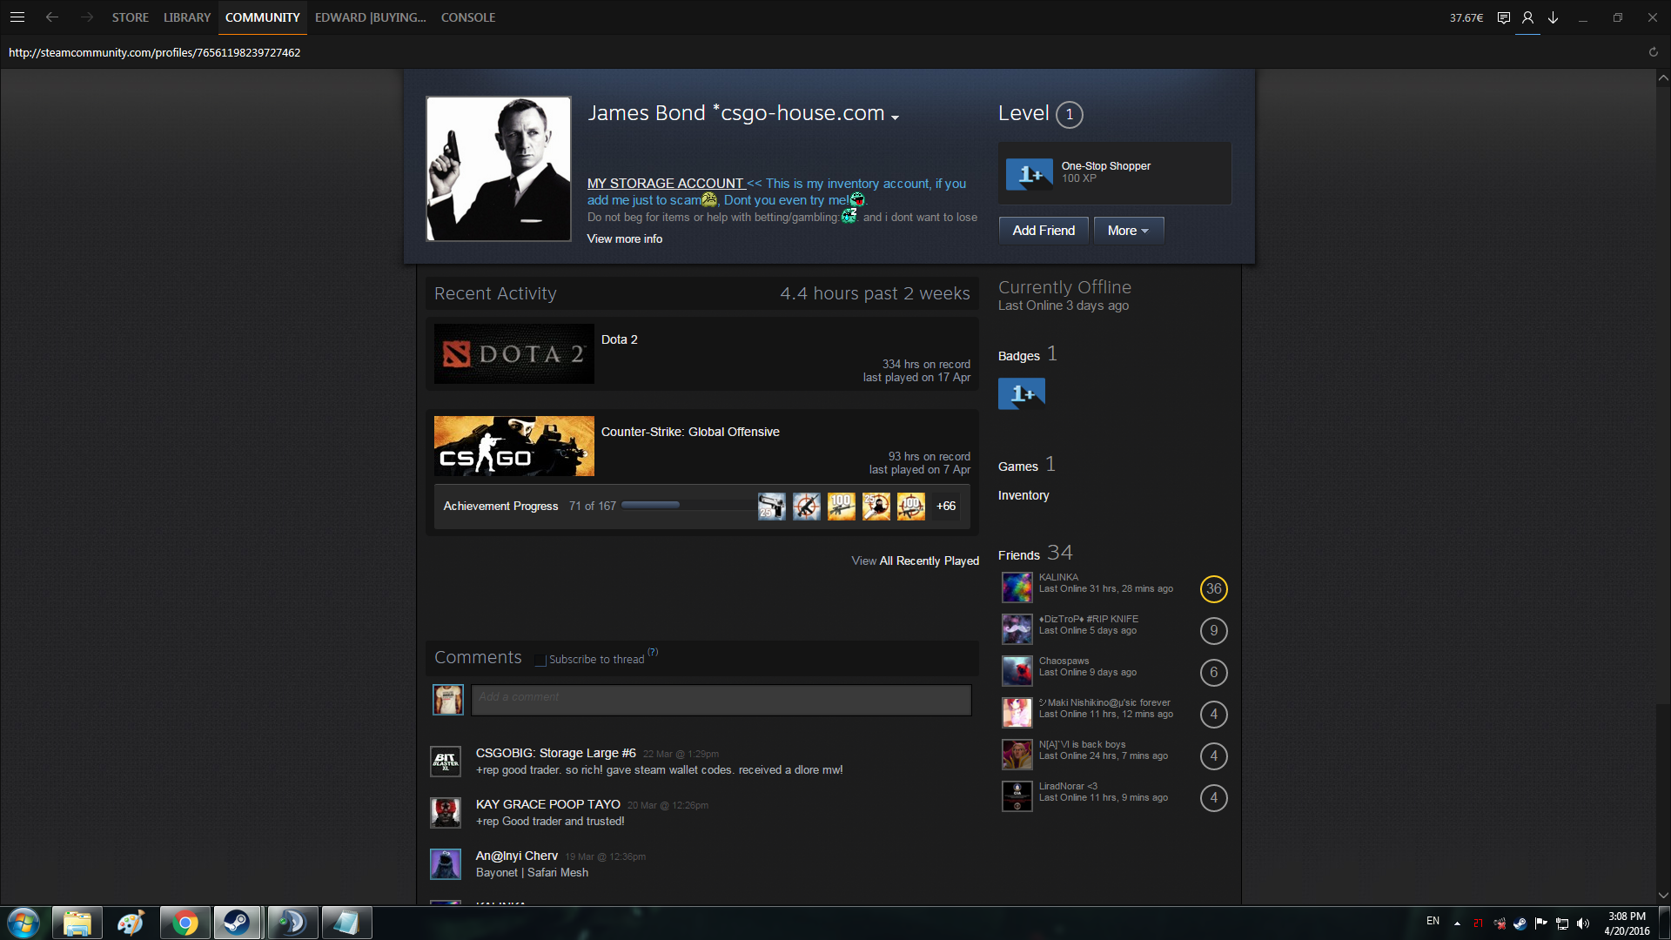This screenshot has height=940, width=1671.
Task: Click the Add a comment field
Action: pyautogui.click(x=721, y=699)
